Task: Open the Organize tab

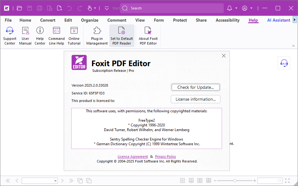Action: point(90,20)
